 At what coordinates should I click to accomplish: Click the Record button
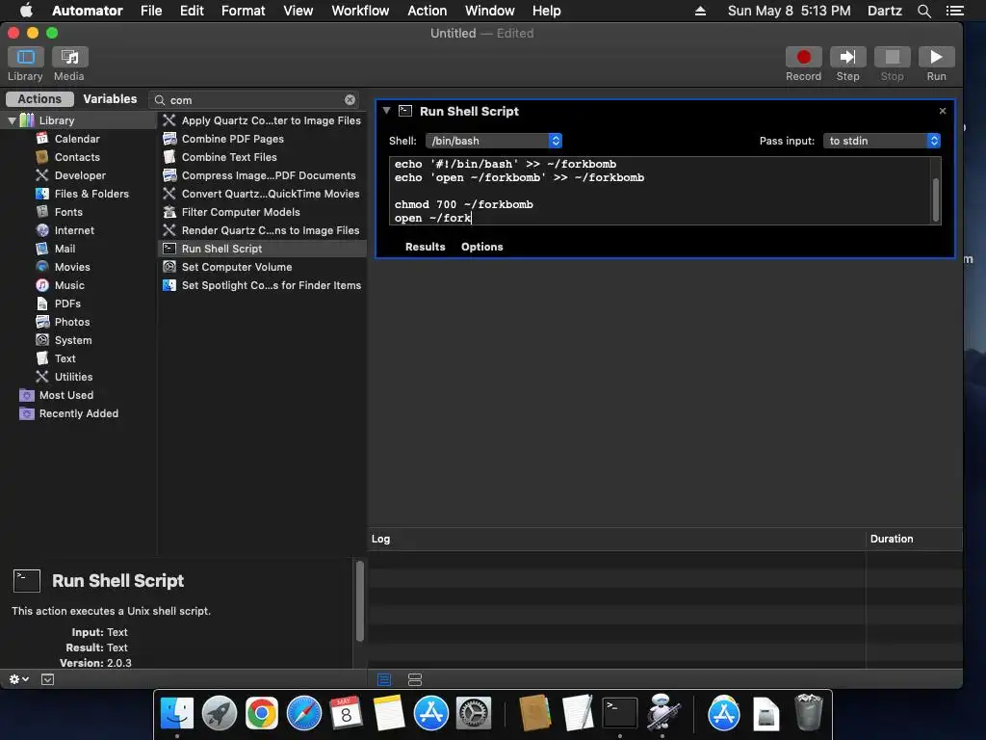(803, 57)
